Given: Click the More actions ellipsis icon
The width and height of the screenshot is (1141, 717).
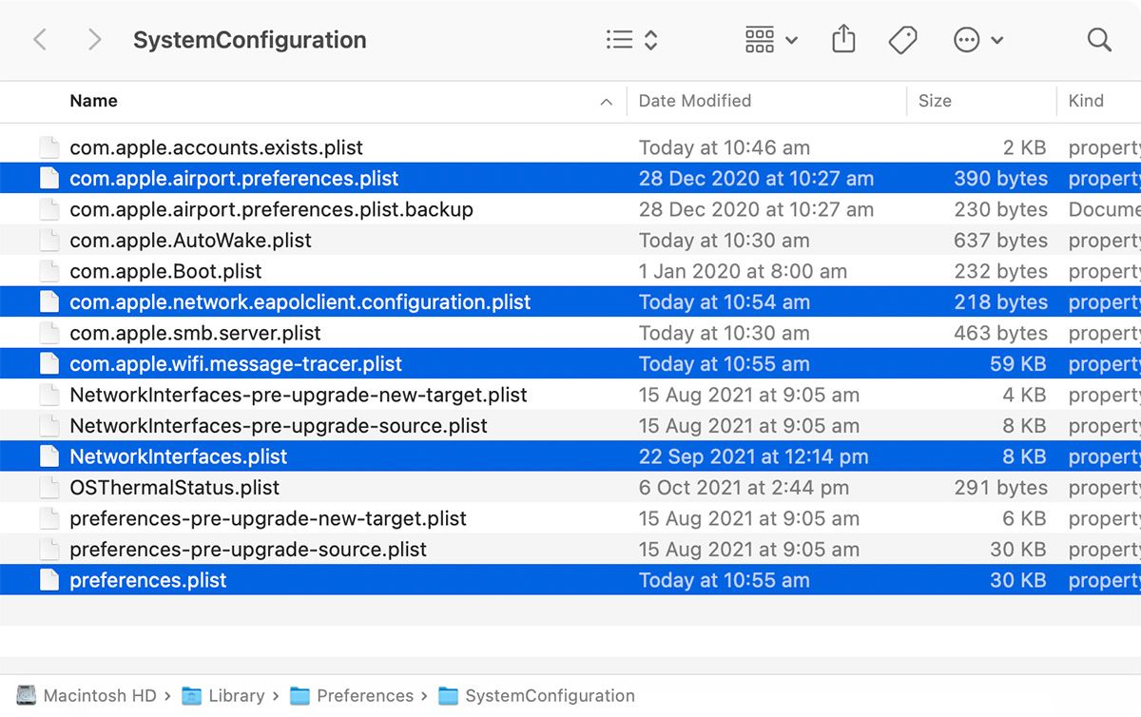Looking at the screenshot, I should (967, 40).
